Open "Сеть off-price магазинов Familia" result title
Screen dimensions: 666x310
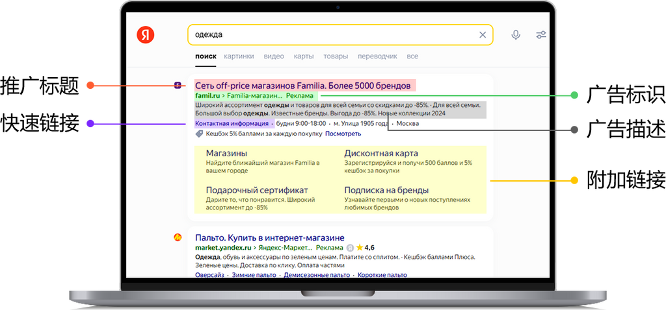(303, 86)
